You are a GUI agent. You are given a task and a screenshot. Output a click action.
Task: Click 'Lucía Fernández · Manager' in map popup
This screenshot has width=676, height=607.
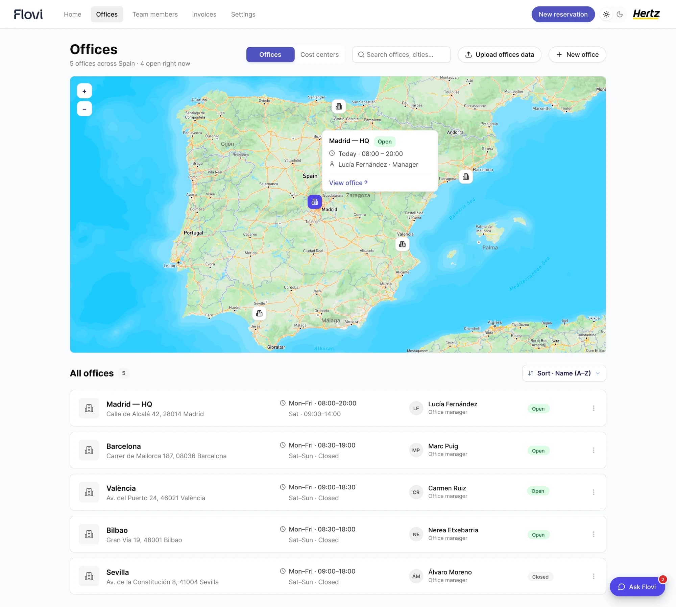[x=378, y=164]
